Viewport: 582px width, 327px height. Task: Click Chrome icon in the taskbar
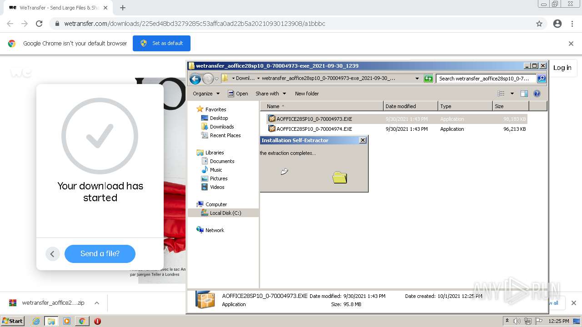pos(82,321)
